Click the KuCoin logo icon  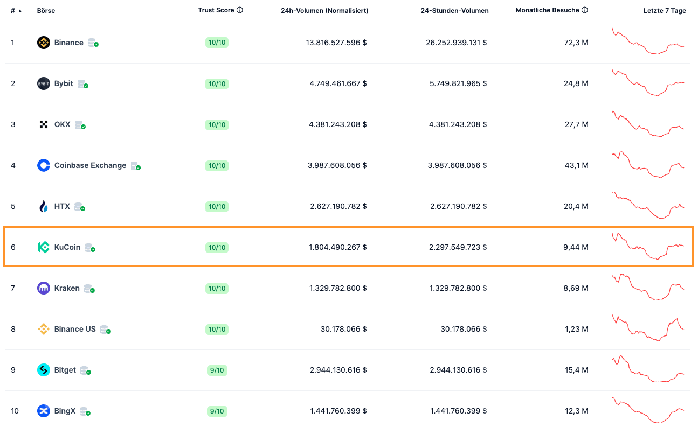point(44,247)
